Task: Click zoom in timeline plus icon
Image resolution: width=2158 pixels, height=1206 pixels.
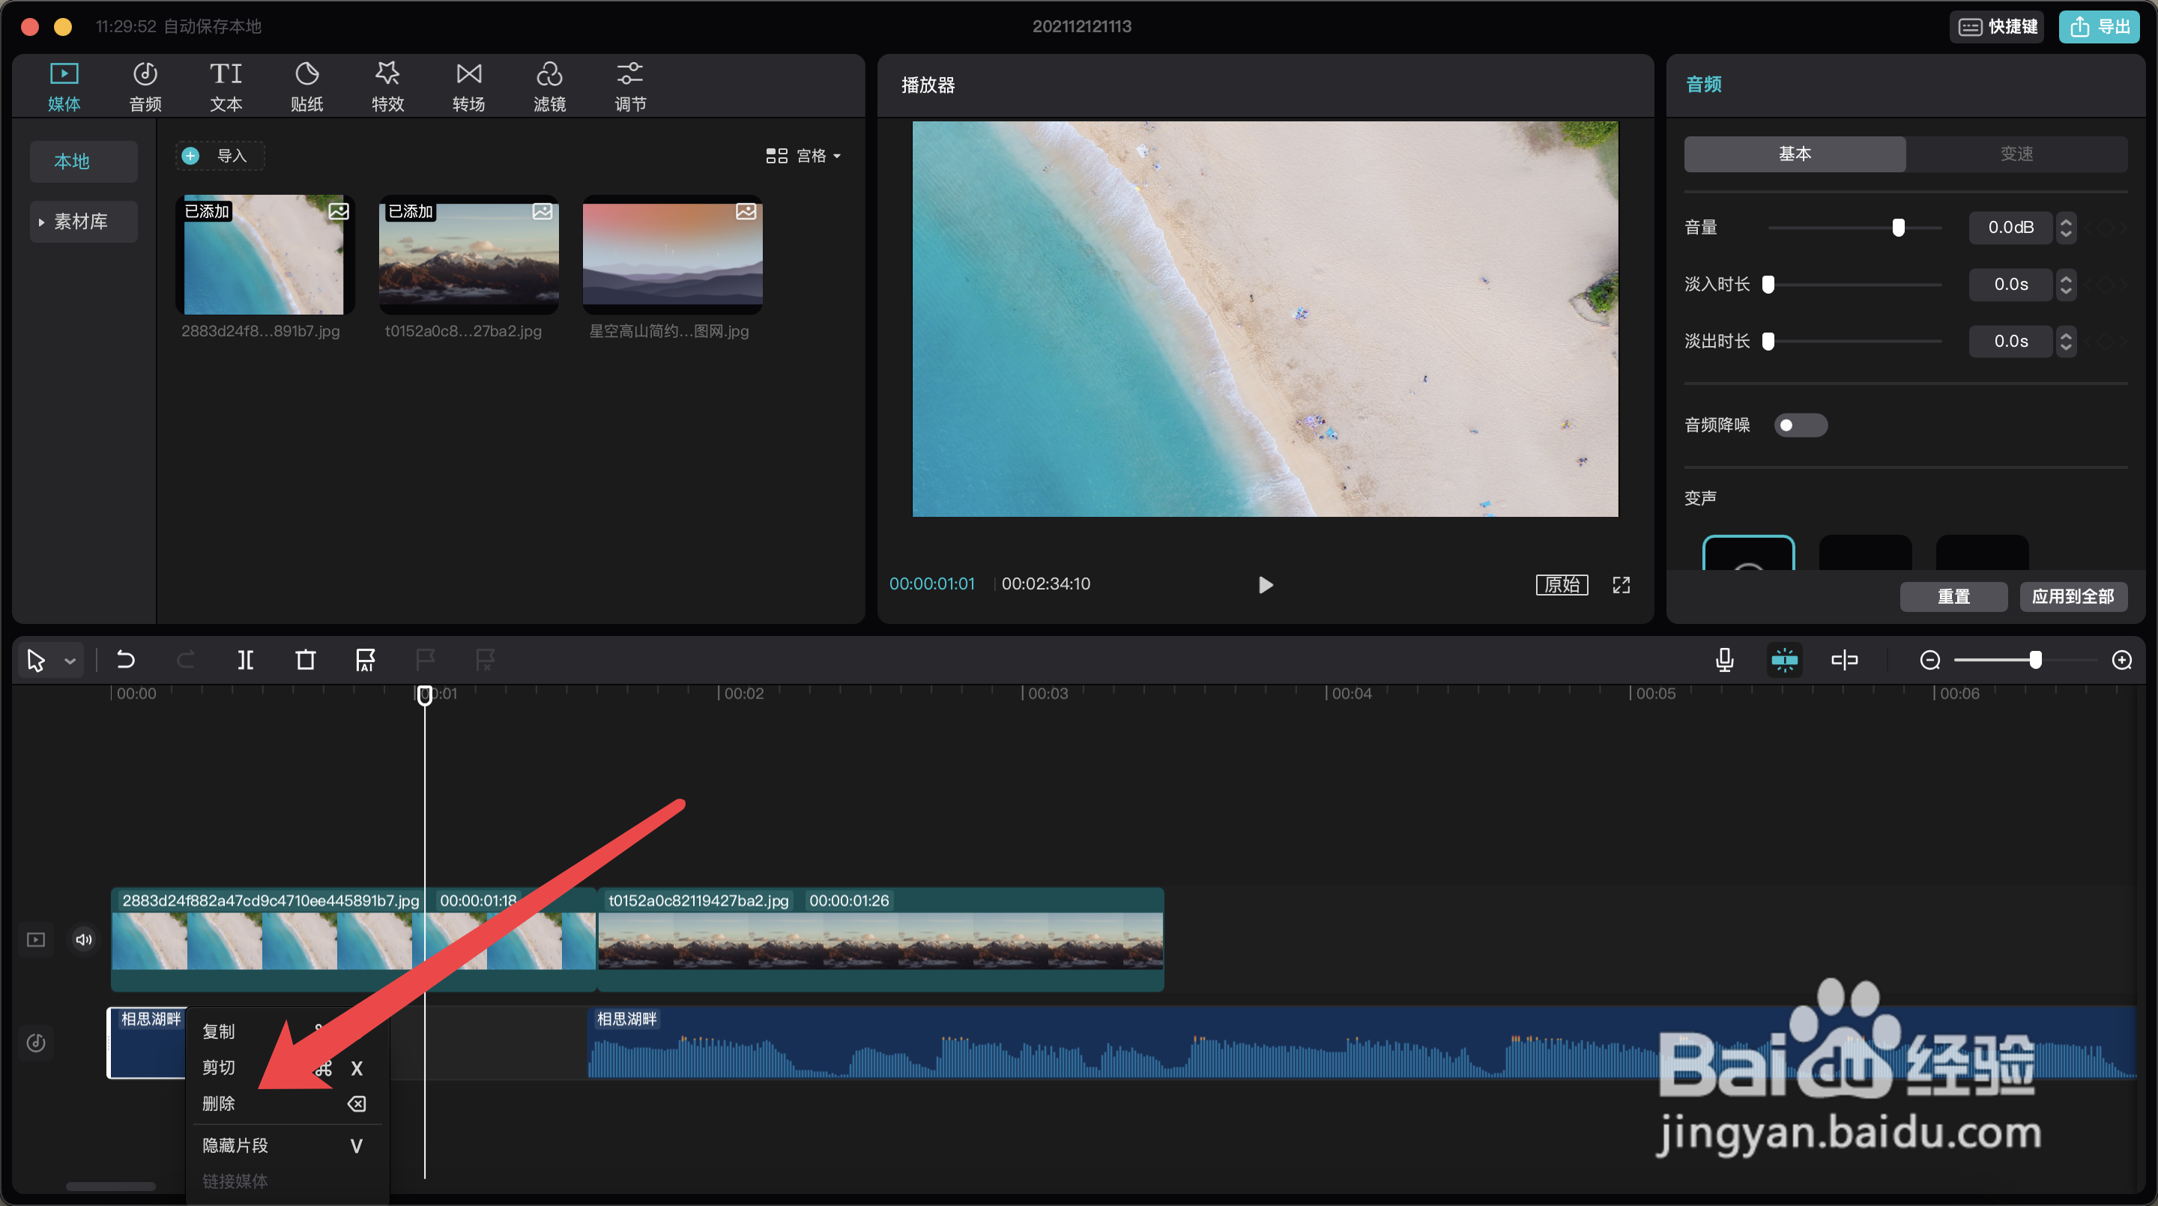Action: (x=2121, y=660)
